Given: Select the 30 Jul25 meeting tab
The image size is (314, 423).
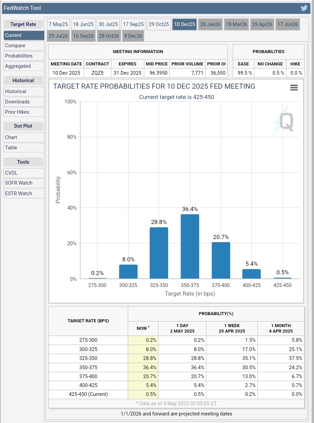Looking at the screenshot, I should tap(108, 24).
